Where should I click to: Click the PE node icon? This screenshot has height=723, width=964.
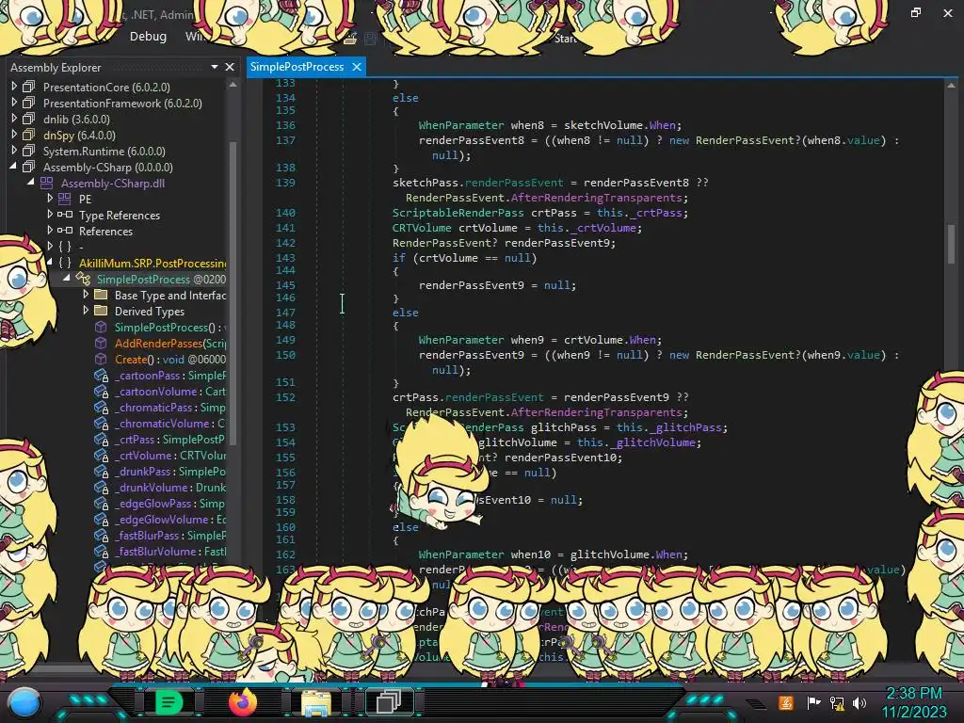pos(65,199)
